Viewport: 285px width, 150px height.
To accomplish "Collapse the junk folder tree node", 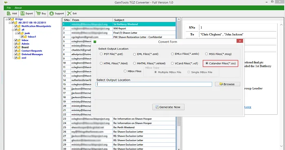I will pos(16,33).
